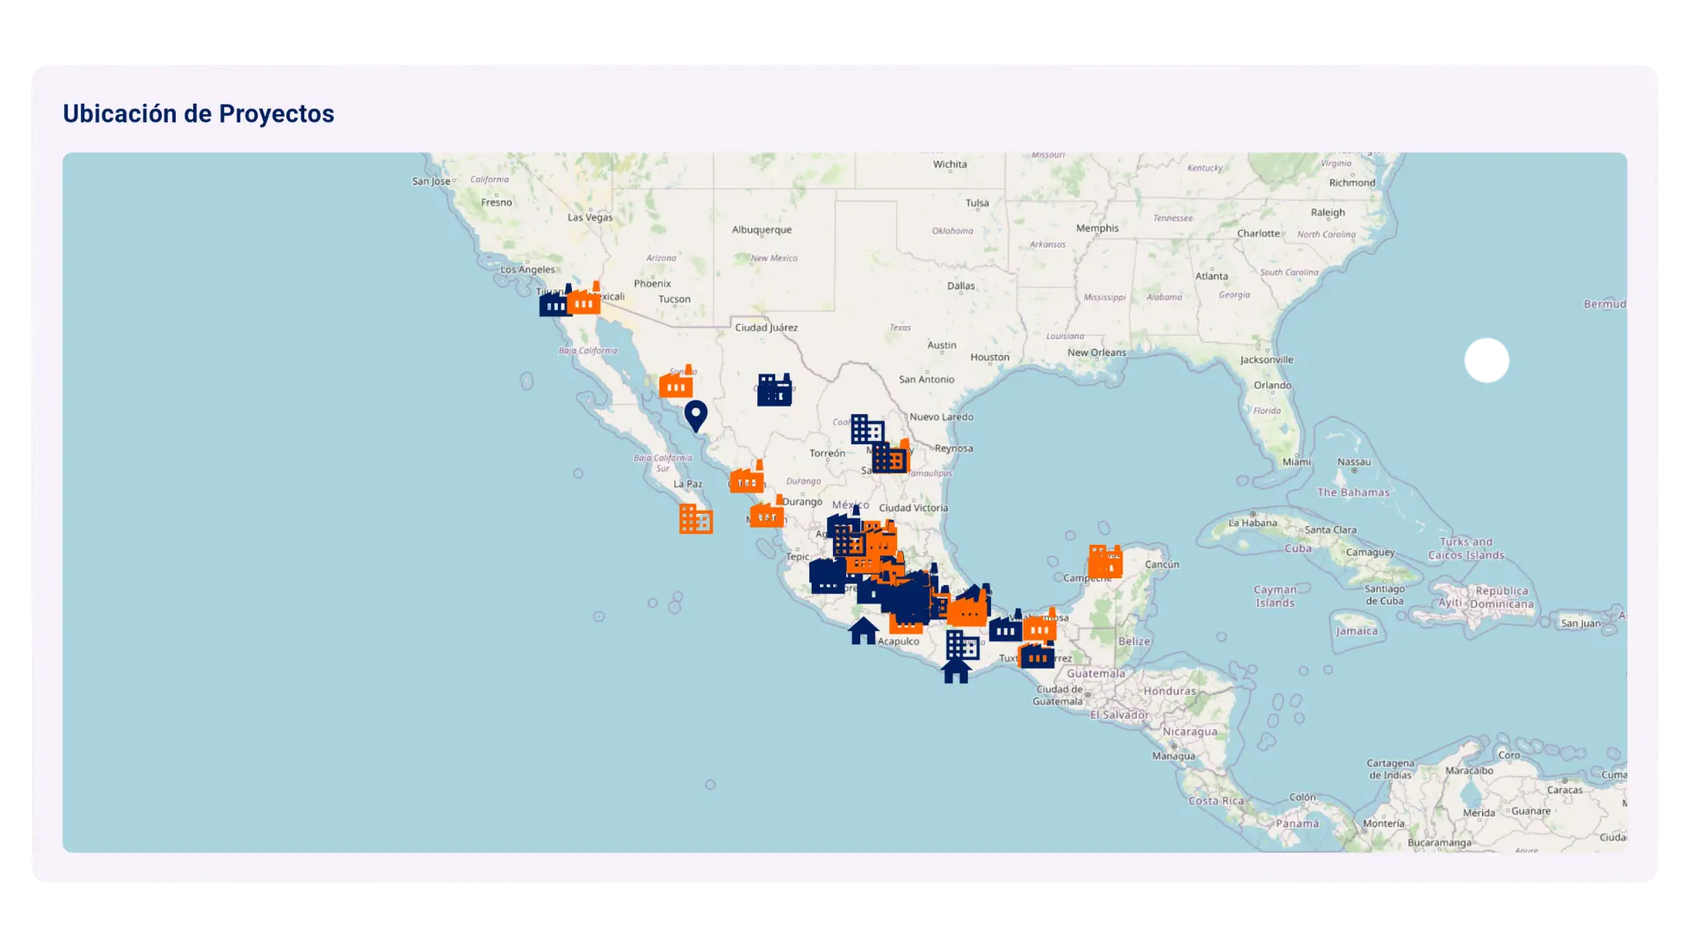Select the navy factory marker near Villahermosa

point(1004,631)
